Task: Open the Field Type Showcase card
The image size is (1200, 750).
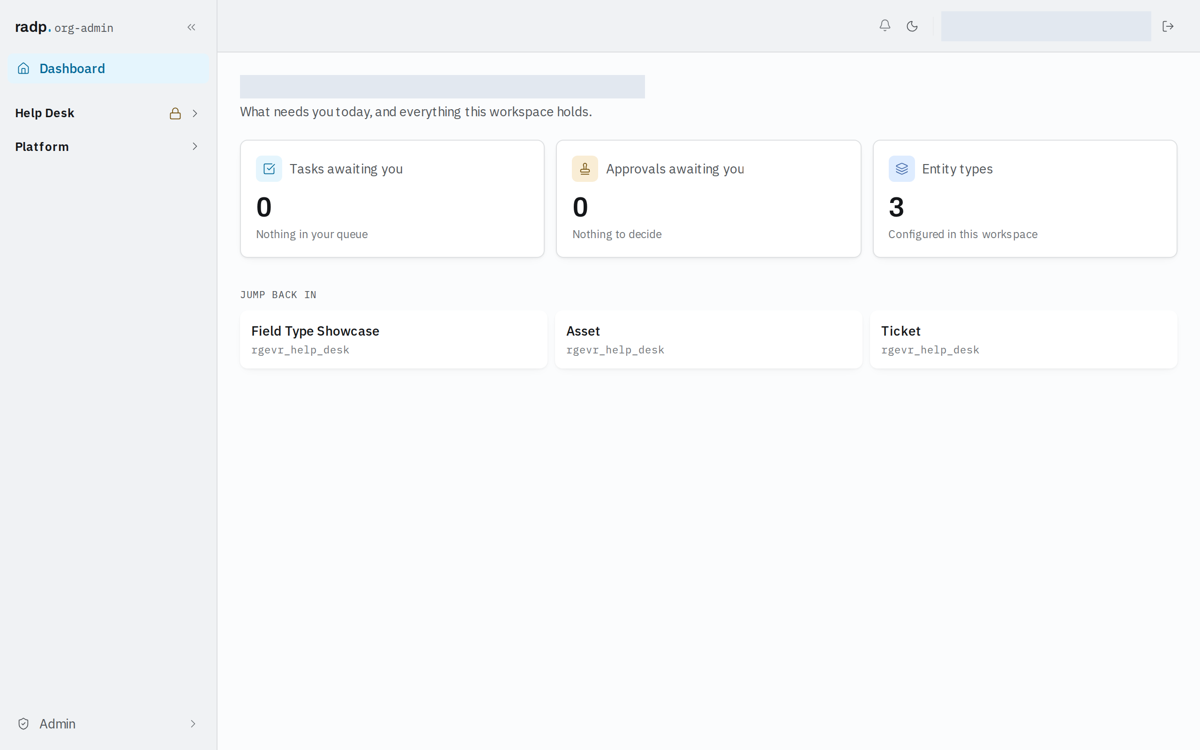Action: click(x=394, y=339)
